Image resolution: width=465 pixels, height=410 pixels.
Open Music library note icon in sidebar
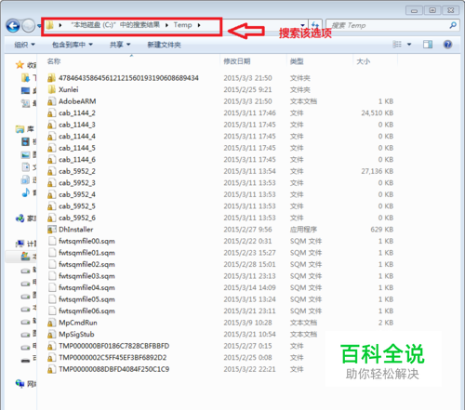click(25, 192)
